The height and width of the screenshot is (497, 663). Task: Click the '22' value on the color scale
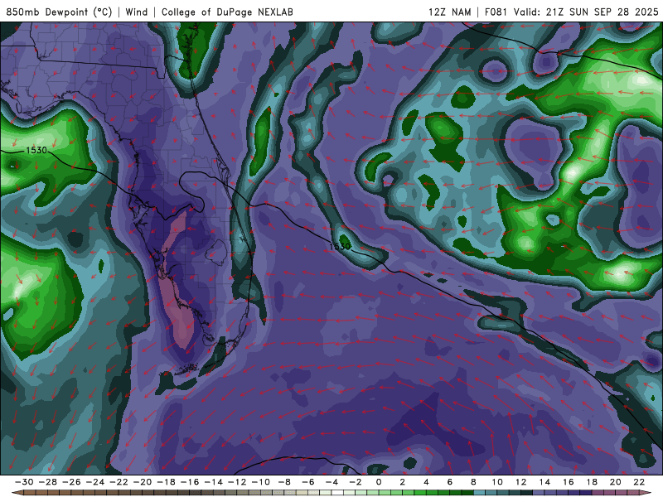coord(639,482)
